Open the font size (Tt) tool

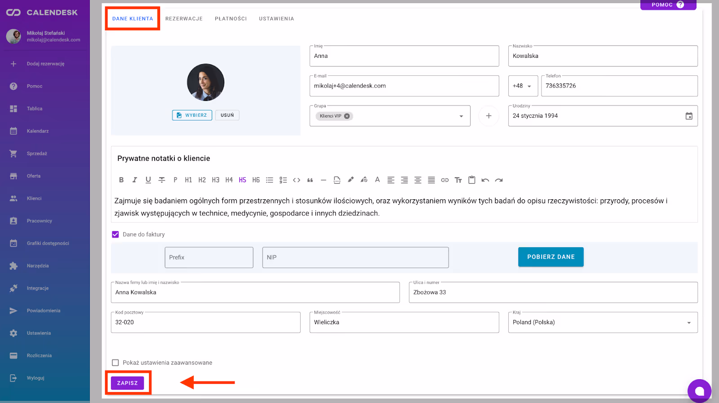click(x=458, y=180)
